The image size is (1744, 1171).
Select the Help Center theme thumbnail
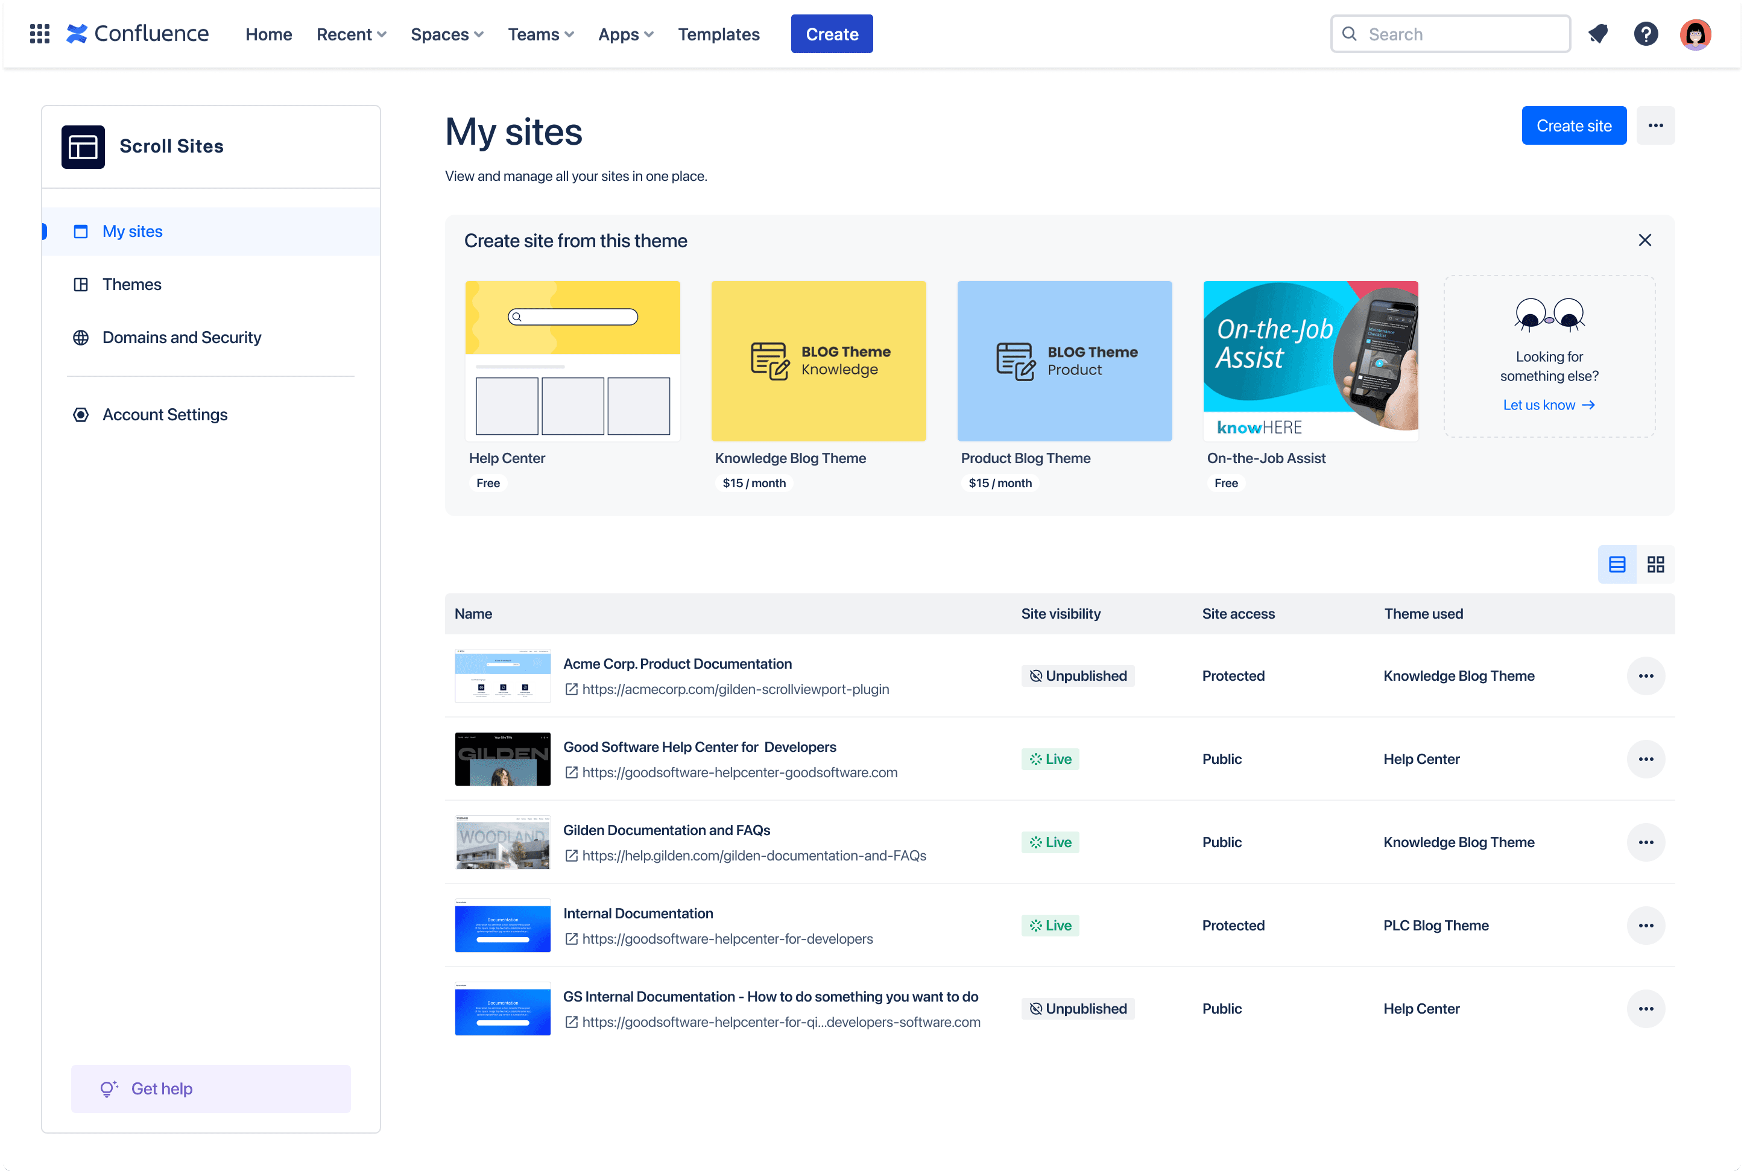(572, 361)
